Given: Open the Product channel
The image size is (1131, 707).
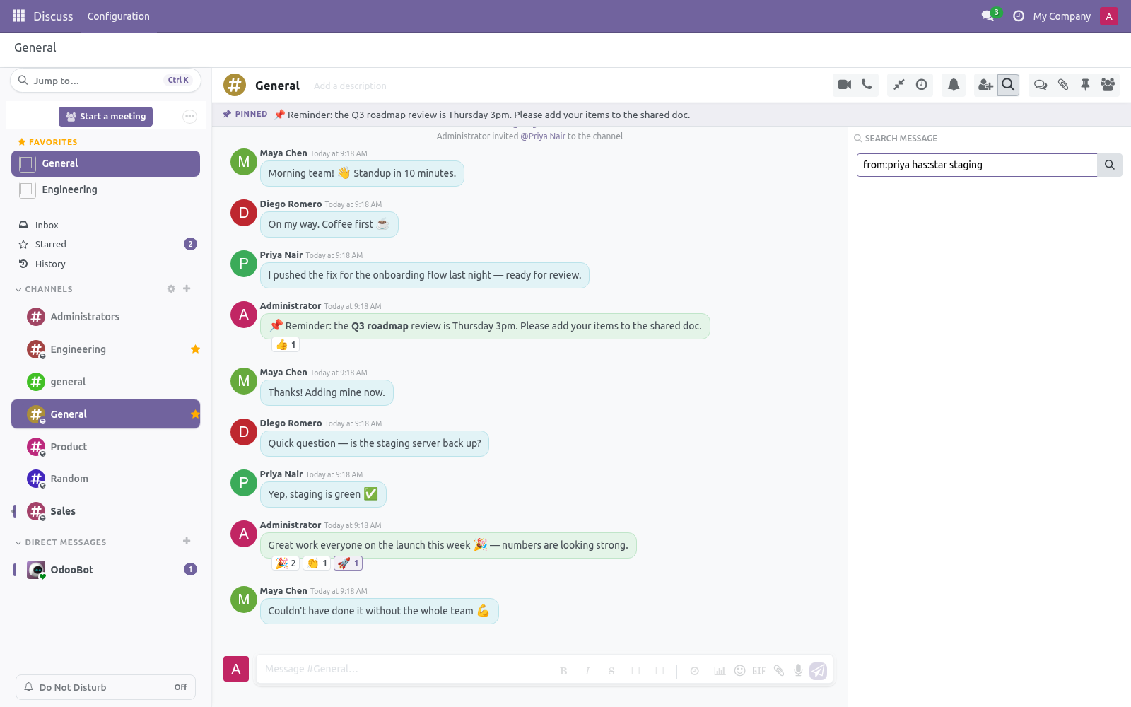Looking at the screenshot, I should pyautogui.click(x=106, y=447).
